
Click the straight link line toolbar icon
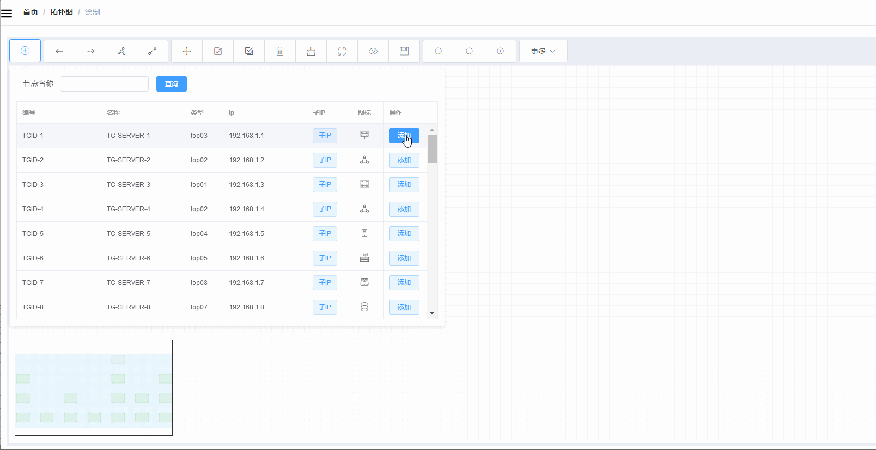click(x=153, y=51)
